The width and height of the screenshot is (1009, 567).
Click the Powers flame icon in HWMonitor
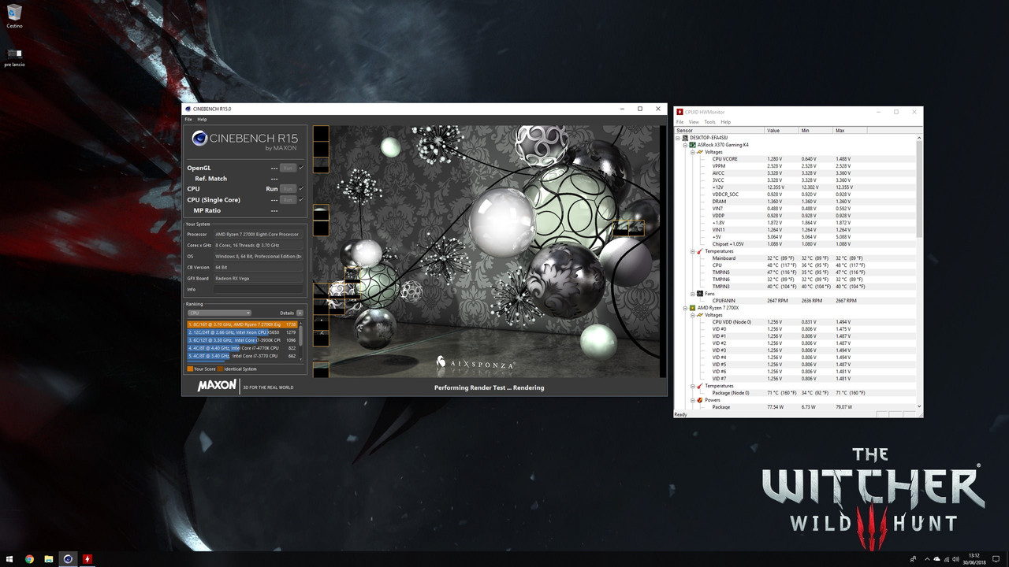click(699, 400)
